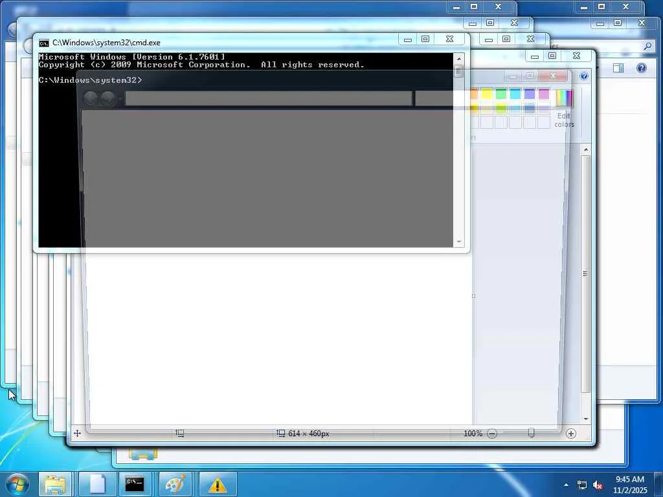Close the cmd.exe window
The image size is (663, 497).
pyautogui.click(x=449, y=39)
